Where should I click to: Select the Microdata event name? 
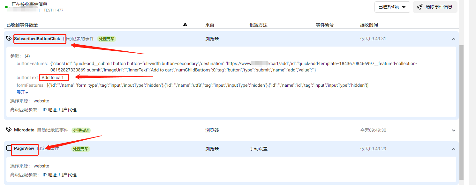point(24,130)
